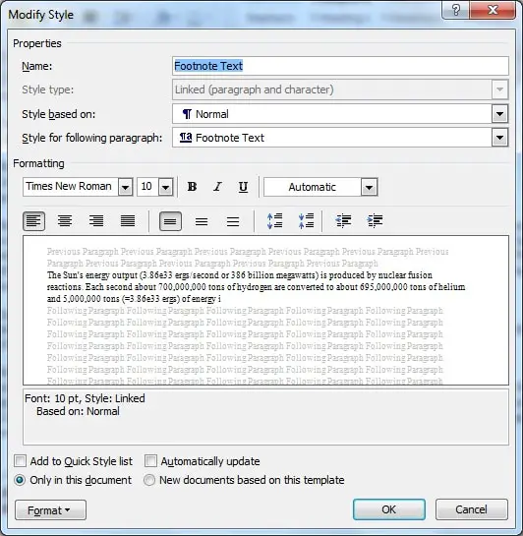Enable Add to Quick Style list
The width and height of the screenshot is (523, 536).
[x=20, y=461]
